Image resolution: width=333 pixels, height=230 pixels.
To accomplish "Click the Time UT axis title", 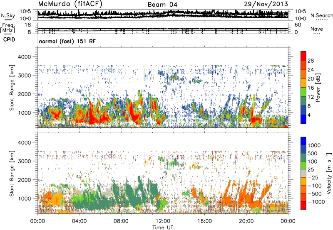I will coord(163,228).
